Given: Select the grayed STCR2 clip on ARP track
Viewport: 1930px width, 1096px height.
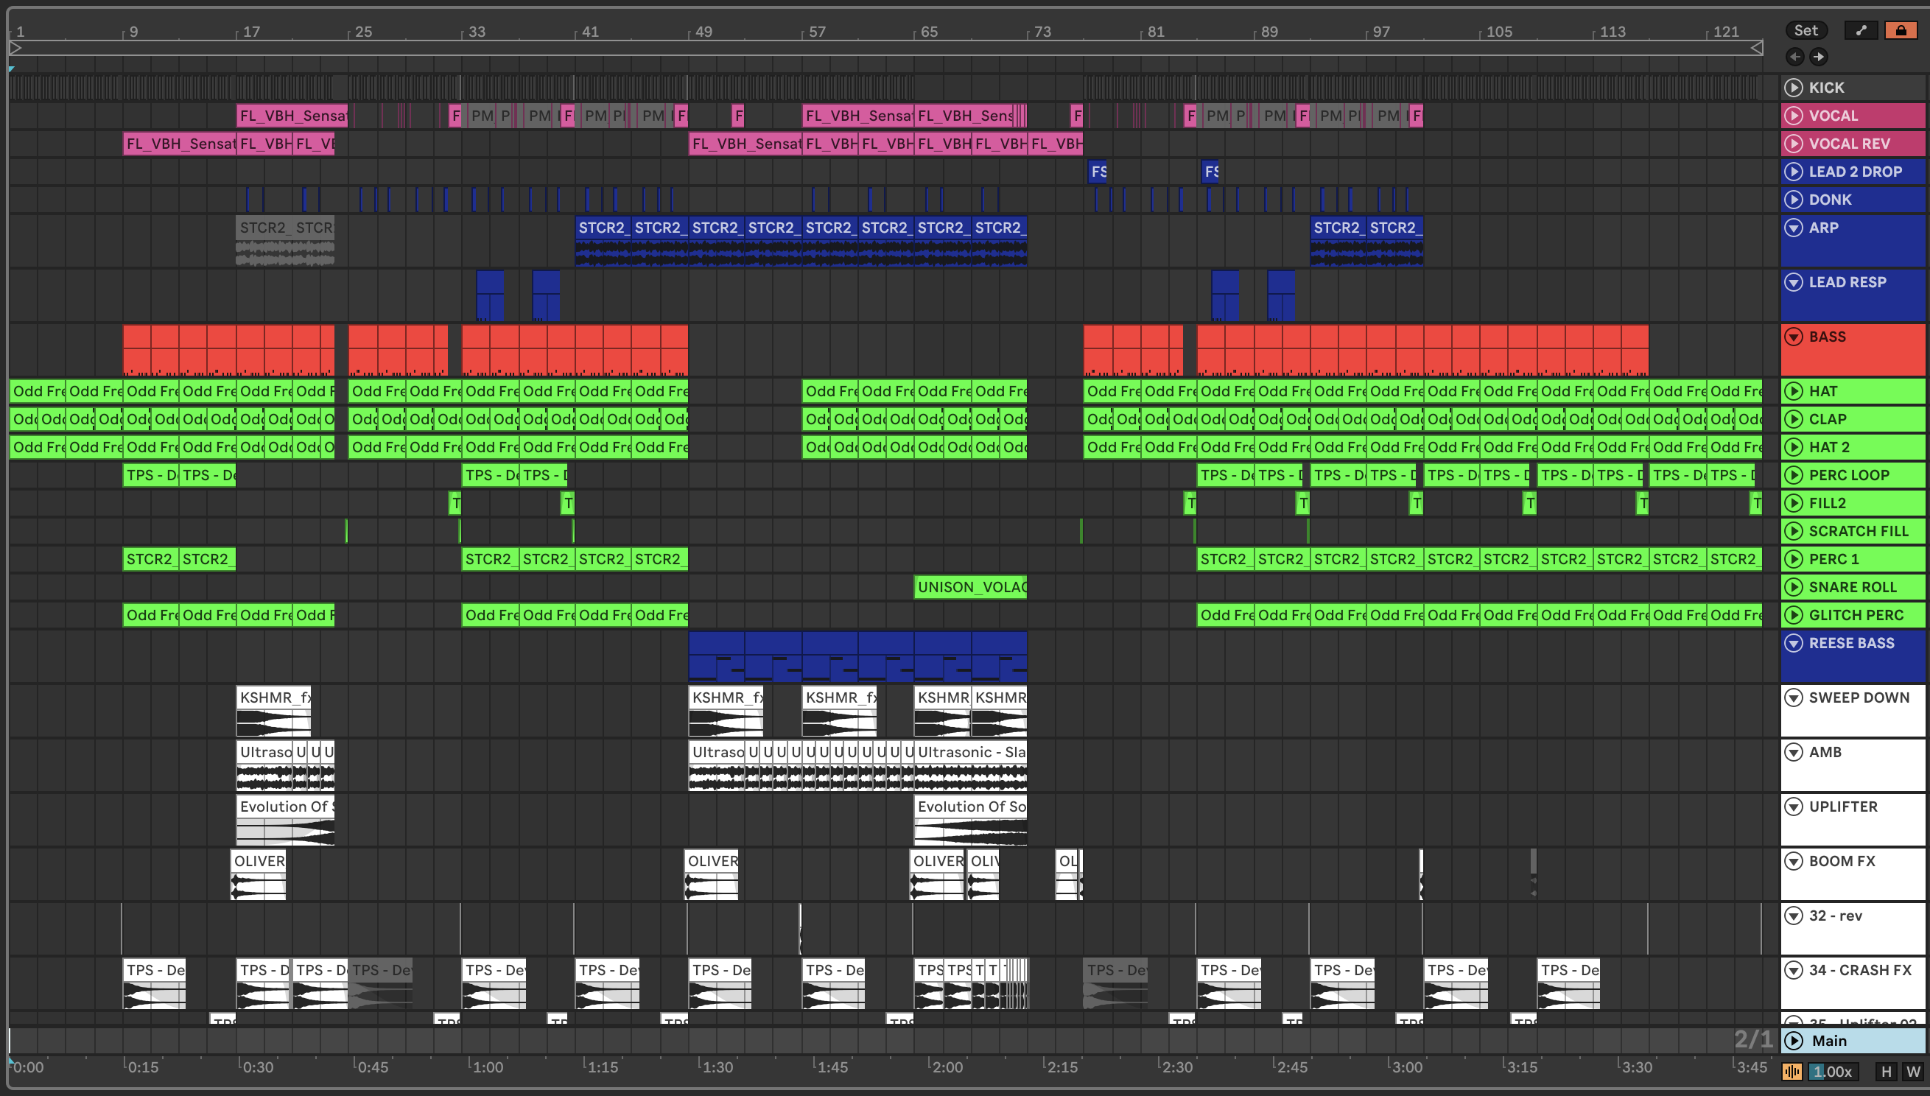Looking at the screenshot, I should tap(265, 239).
